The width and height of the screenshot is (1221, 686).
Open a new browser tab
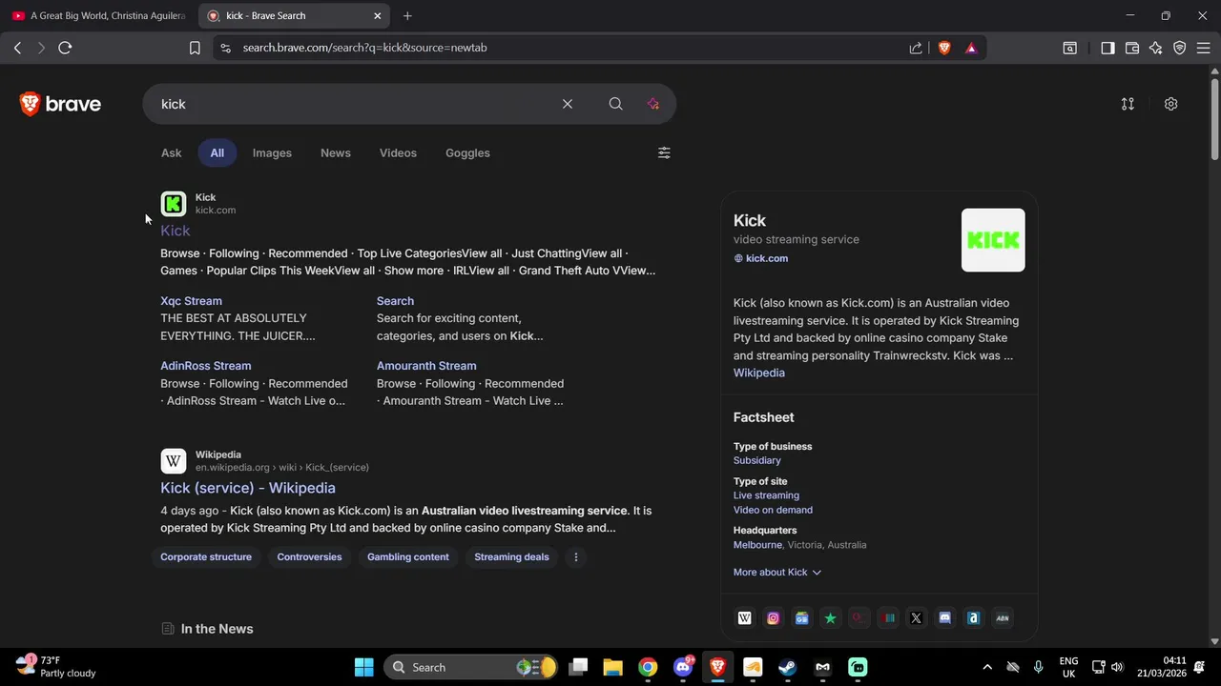pyautogui.click(x=407, y=15)
